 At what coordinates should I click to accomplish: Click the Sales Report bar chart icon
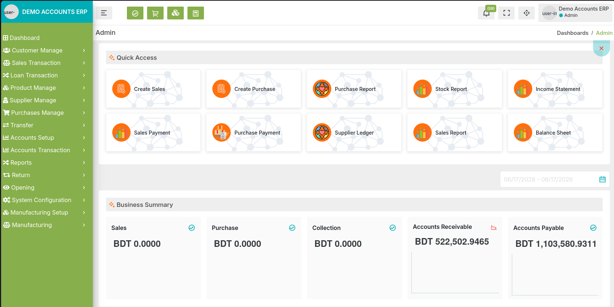click(x=423, y=132)
